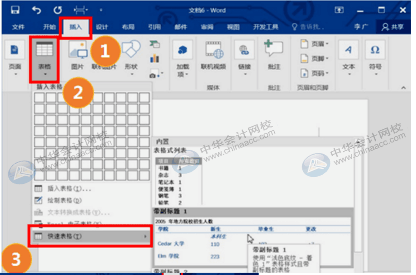Open the 加载项 add-ins menu
This screenshot has height=275, width=416.
tap(183, 59)
